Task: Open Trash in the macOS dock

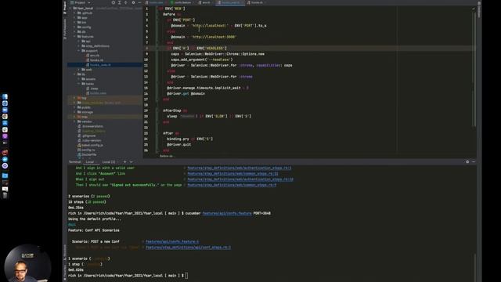Action: (x=5, y=195)
